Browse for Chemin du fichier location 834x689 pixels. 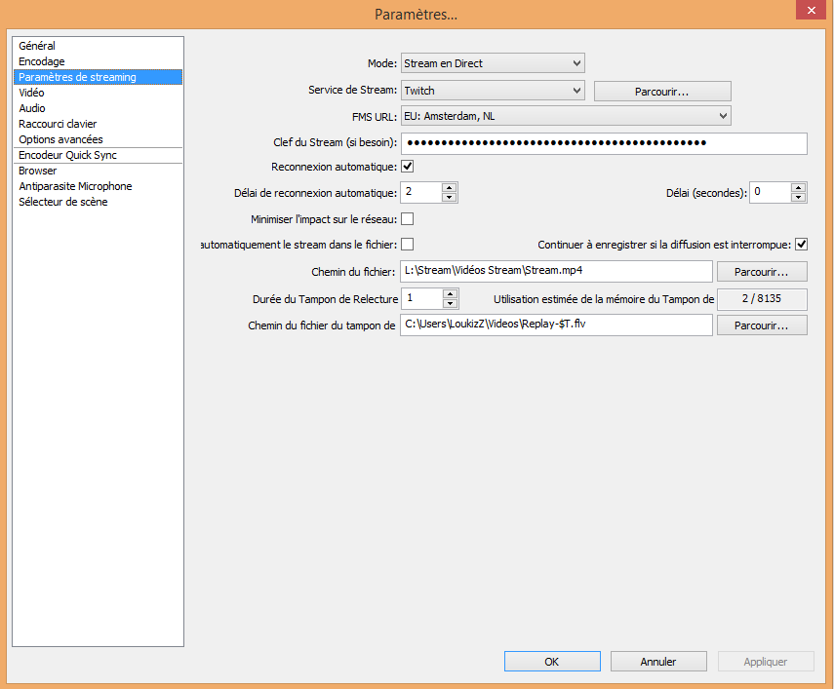tap(762, 272)
